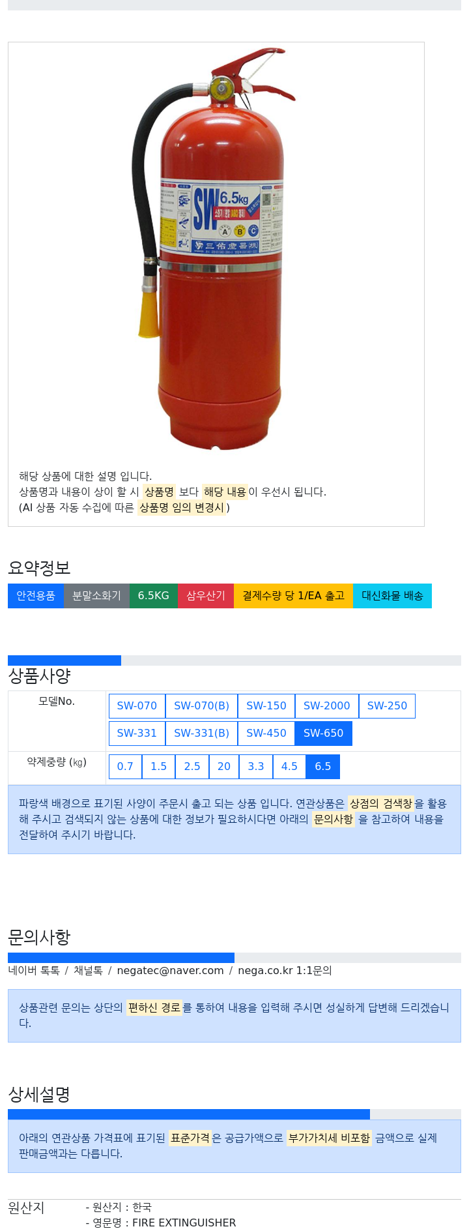The width and height of the screenshot is (469, 1231).
Task: Choose model SW-070(B)
Action: click(201, 706)
